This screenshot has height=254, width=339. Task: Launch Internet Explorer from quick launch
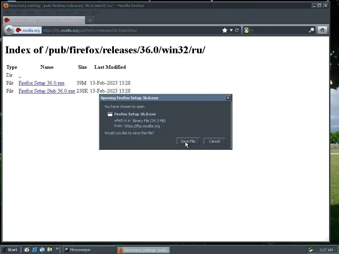(x=34, y=250)
